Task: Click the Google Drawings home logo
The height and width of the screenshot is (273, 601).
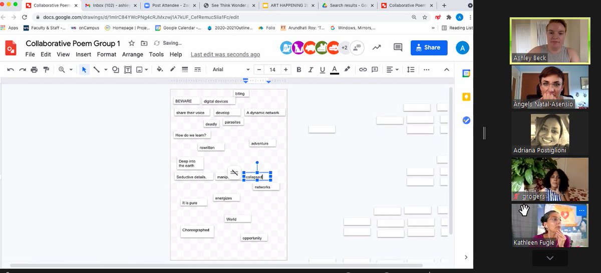Action: (11, 48)
